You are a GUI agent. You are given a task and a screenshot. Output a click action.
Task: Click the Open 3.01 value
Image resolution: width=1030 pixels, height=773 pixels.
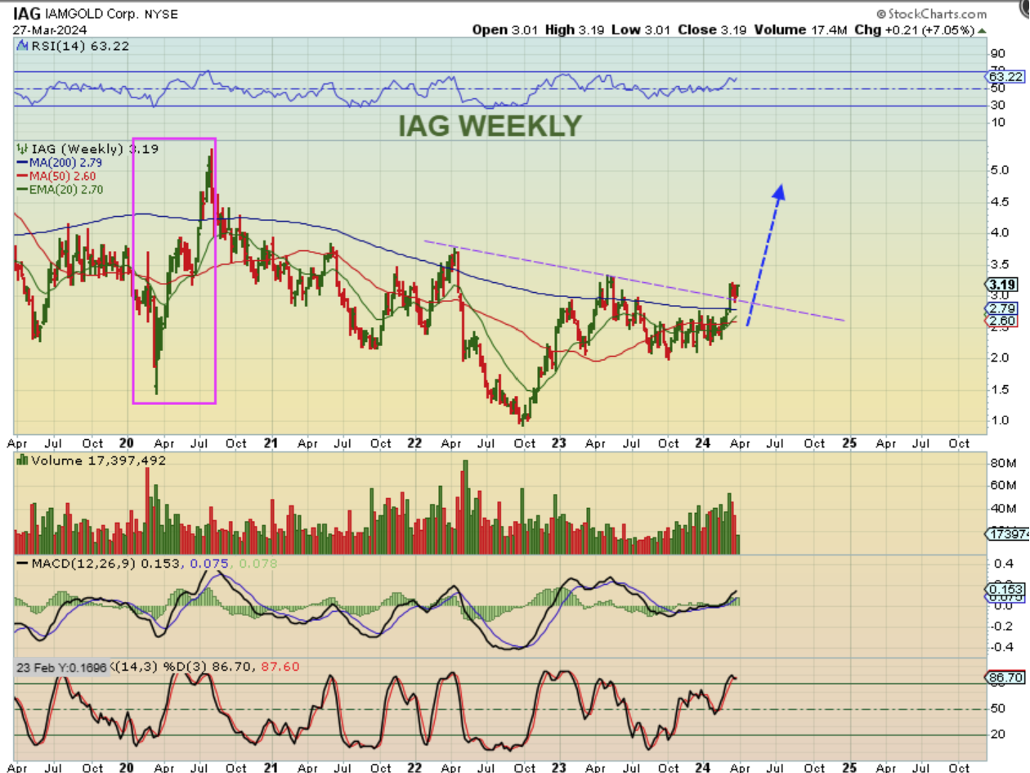[x=504, y=30]
